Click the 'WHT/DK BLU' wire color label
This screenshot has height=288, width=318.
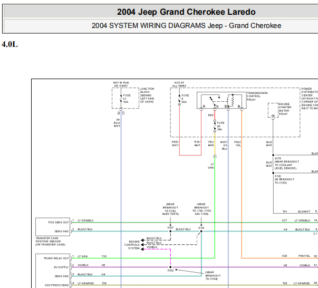click(x=224, y=146)
